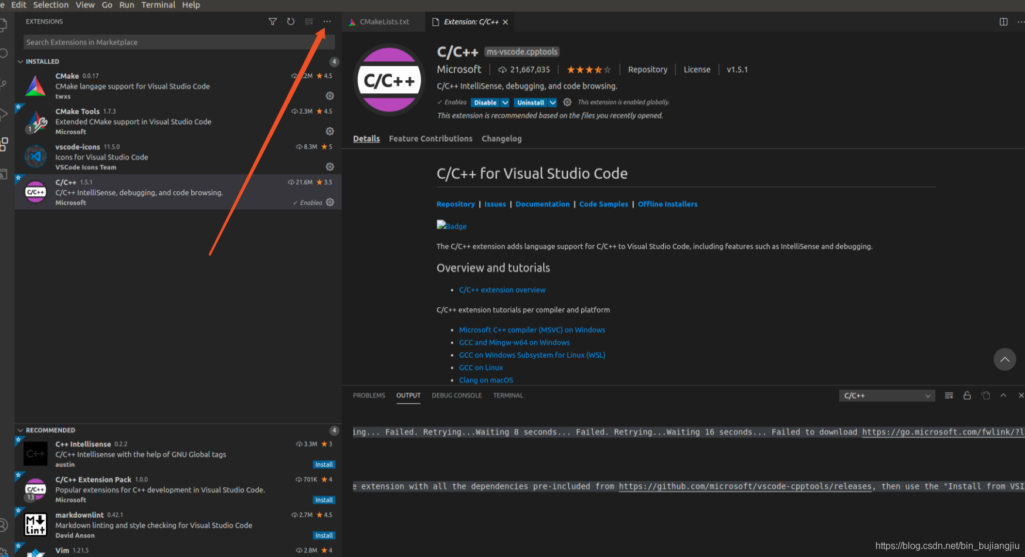Click the Disable button
Viewport: 1025px width, 557px height.
tap(485, 103)
